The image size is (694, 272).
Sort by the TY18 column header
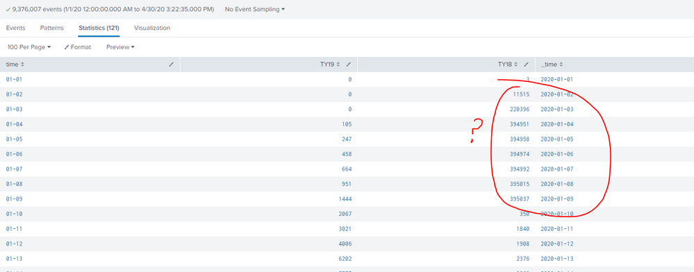click(507, 65)
